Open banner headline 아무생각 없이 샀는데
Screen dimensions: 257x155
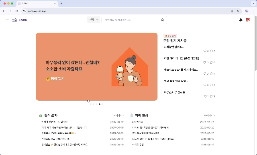click(x=72, y=66)
